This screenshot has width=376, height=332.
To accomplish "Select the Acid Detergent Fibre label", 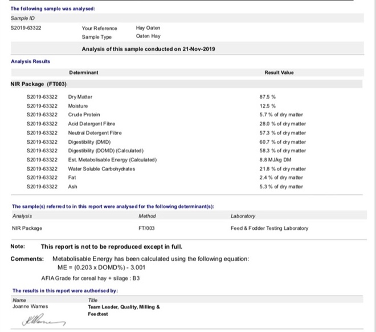I will 89,124.
